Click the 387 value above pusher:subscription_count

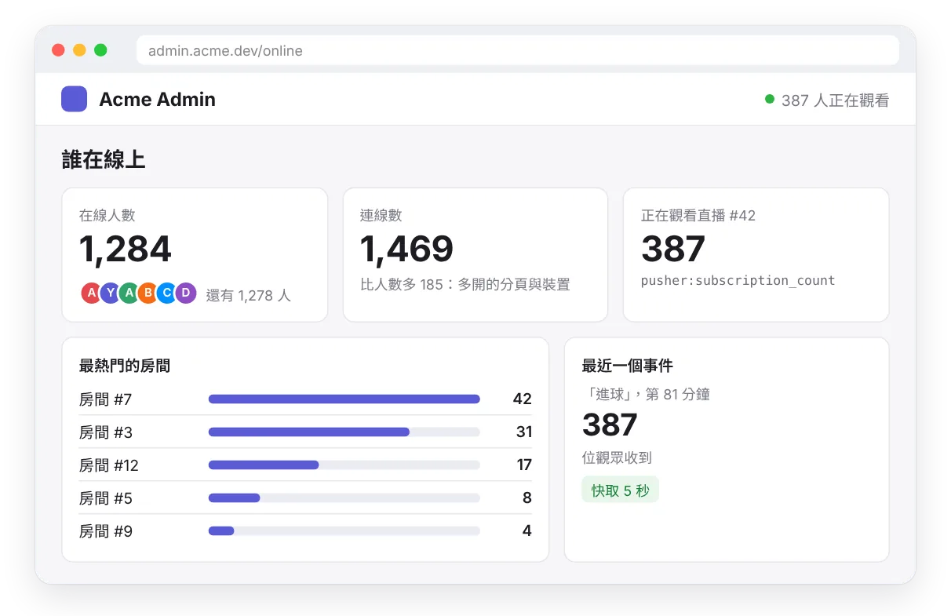click(673, 249)
